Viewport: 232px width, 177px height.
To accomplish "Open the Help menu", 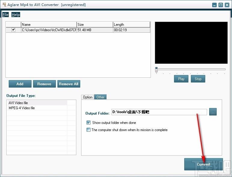I will click(16, 15).
